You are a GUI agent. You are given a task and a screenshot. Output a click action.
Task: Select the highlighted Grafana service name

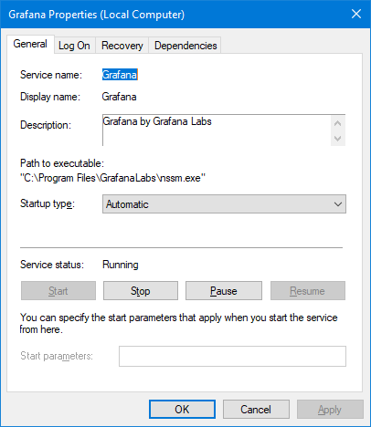[x=120, y=75]
